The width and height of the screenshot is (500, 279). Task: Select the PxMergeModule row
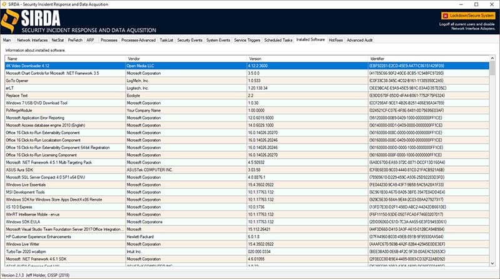coord(247,110)
